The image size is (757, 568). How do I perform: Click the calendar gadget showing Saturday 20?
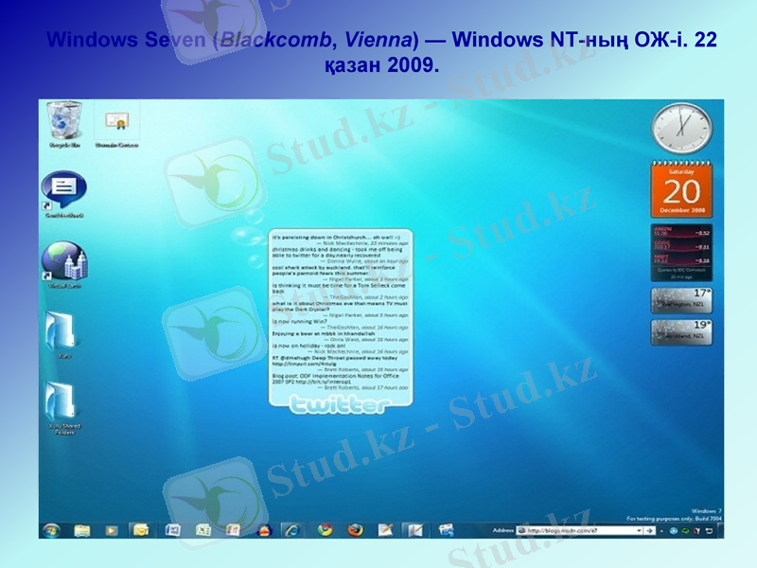(x=681, y=188)
